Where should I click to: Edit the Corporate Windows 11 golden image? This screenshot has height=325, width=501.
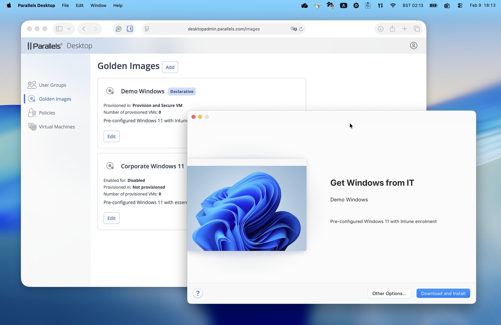tap(111, 218)
